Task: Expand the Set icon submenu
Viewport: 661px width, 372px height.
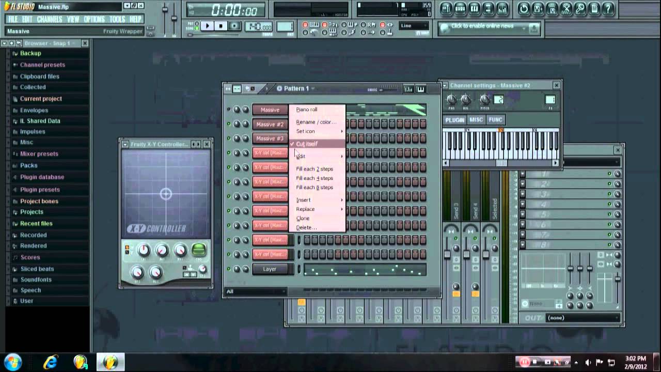Action: [x=317, y=131]
